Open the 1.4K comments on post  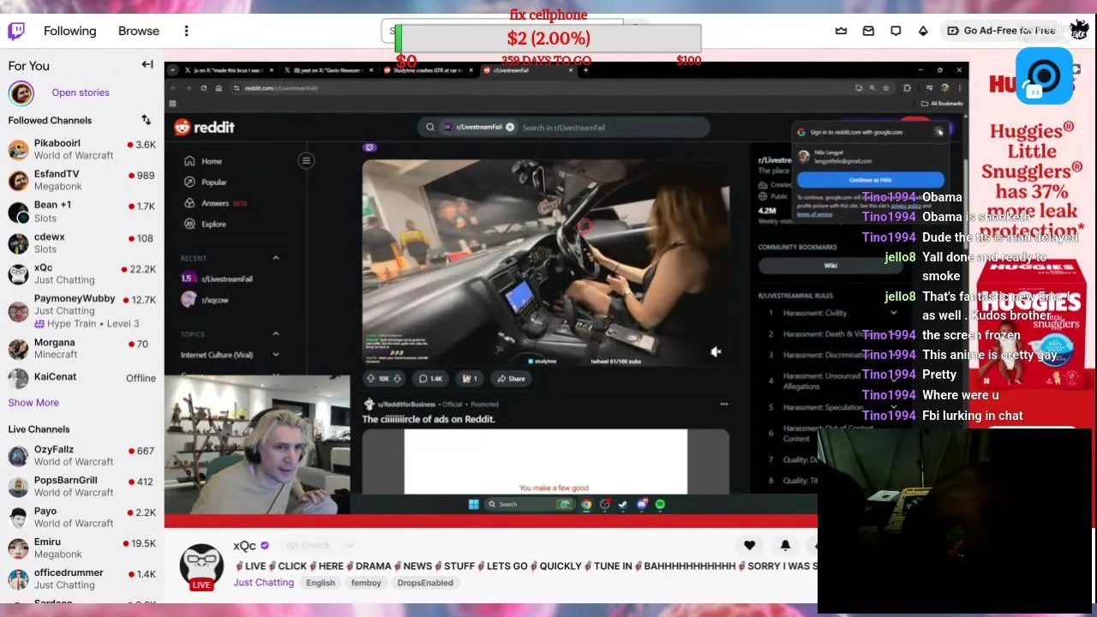click(x=431, y=378)
